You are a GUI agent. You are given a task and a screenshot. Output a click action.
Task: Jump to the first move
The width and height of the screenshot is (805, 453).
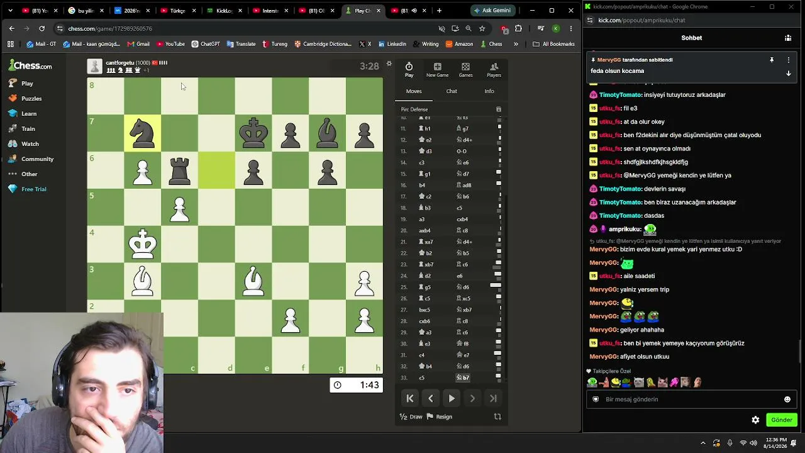(410, 398)
